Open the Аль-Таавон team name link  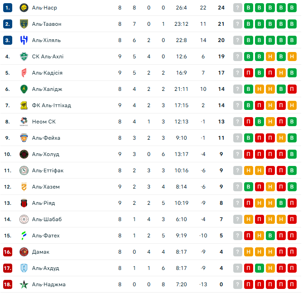click(x=47, y=24)
